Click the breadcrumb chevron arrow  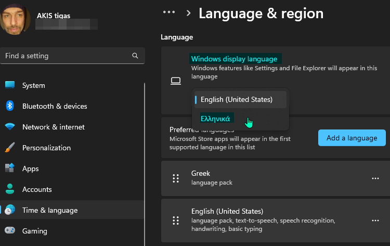click(189, 13)
